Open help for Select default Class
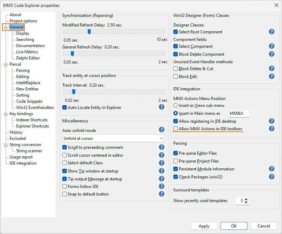282x234 pixels. coord(162,163)
